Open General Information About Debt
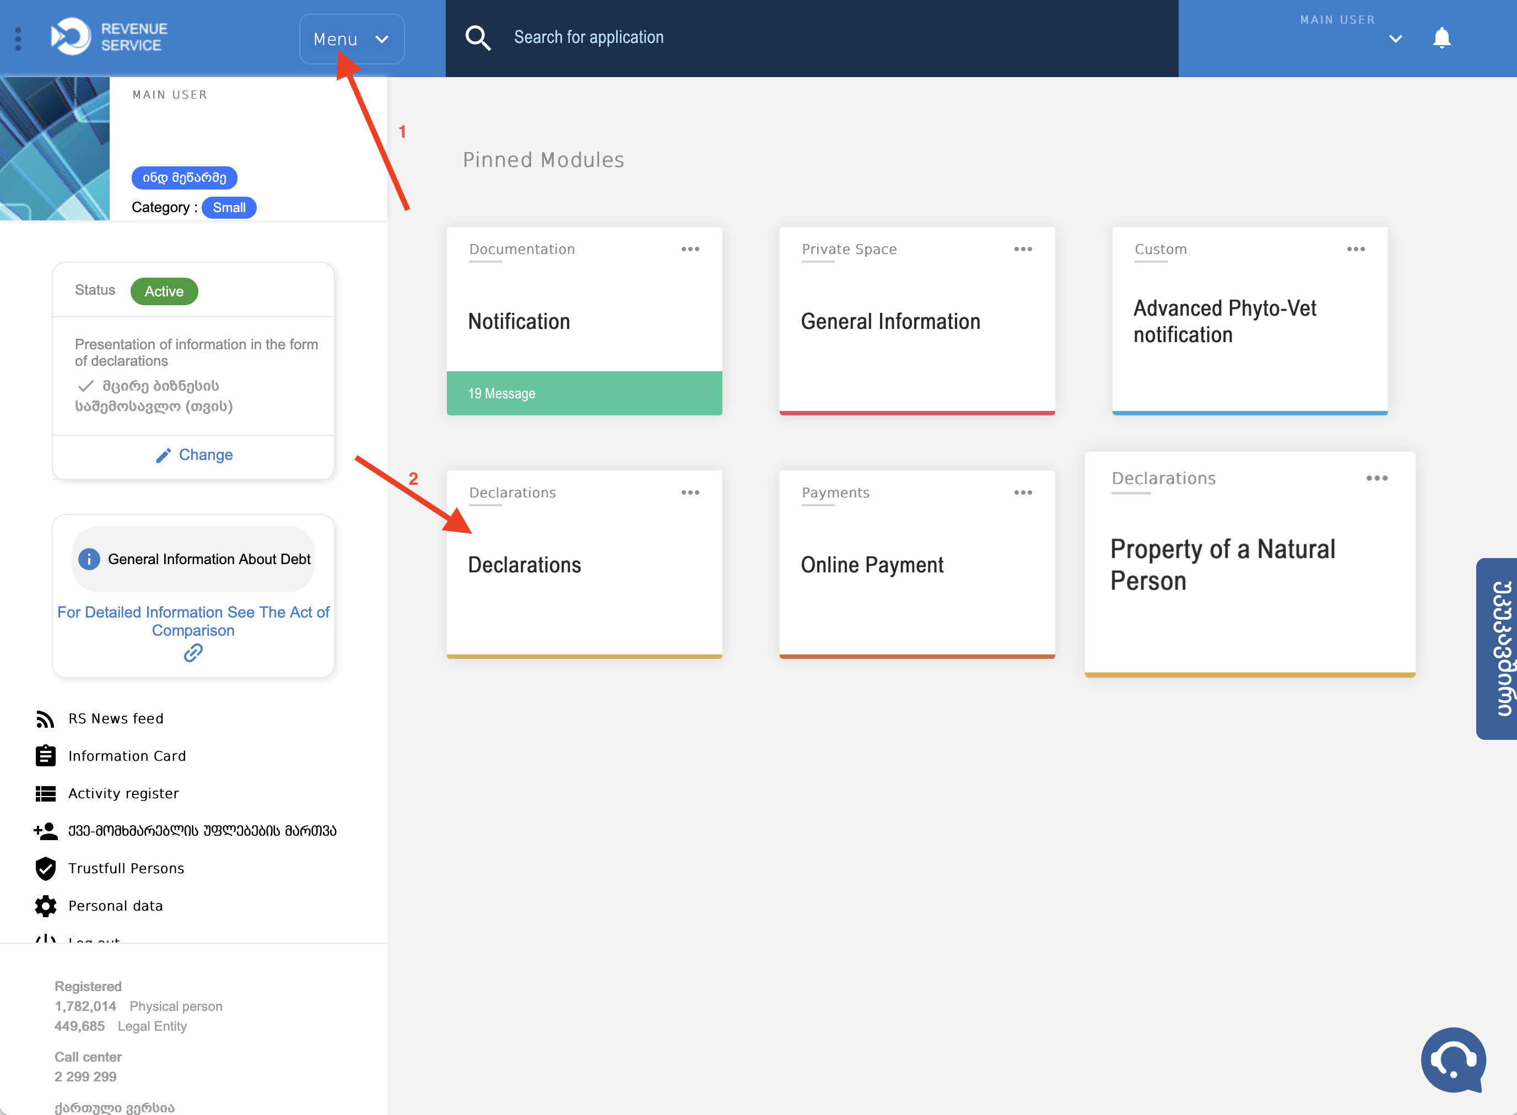1517x1115 pixels. (x=194, y=559)
